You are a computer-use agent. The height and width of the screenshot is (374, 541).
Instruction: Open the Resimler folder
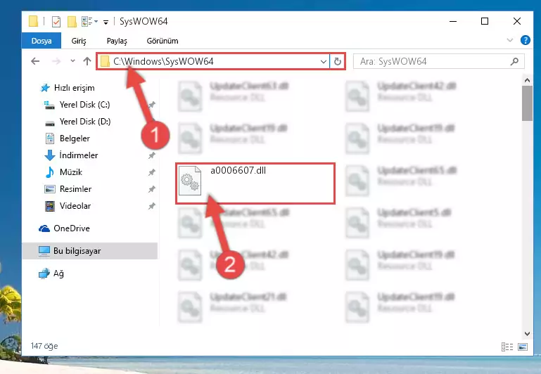75,189
